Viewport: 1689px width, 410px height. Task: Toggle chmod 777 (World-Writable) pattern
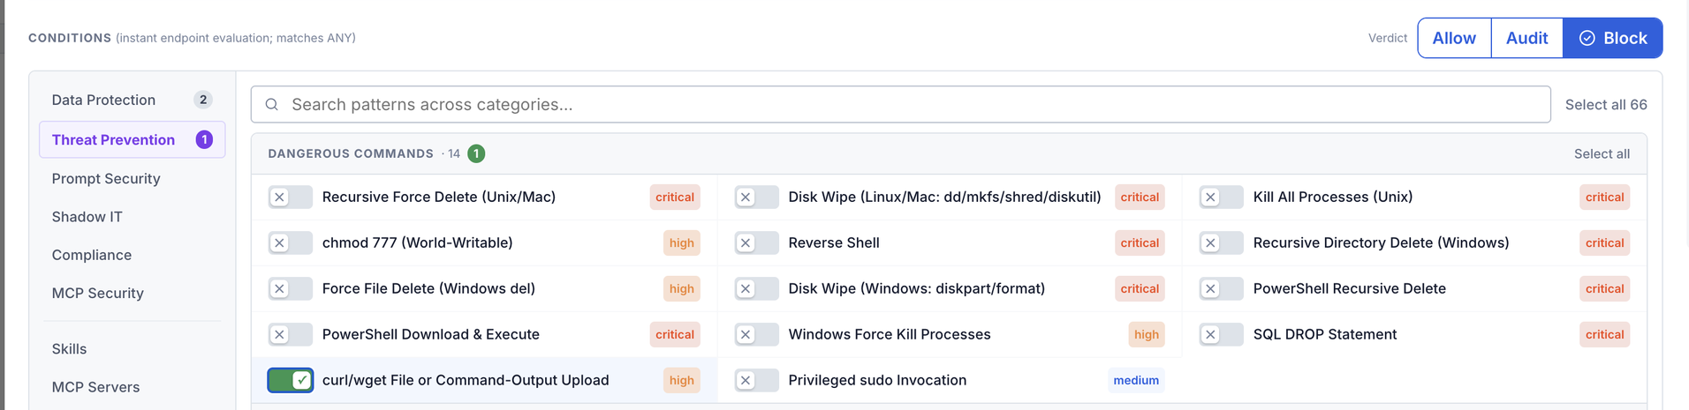tap(291, 243)
